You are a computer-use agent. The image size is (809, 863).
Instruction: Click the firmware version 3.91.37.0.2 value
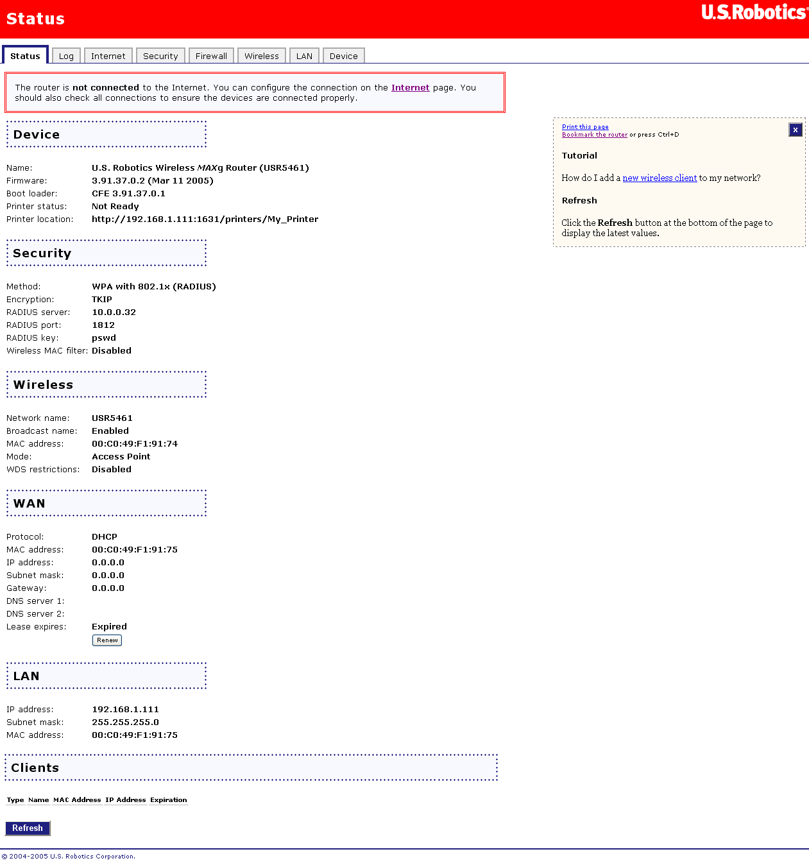153,180
